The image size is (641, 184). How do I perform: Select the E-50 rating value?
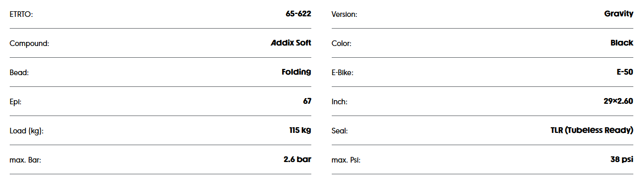[x=625, y=72]
